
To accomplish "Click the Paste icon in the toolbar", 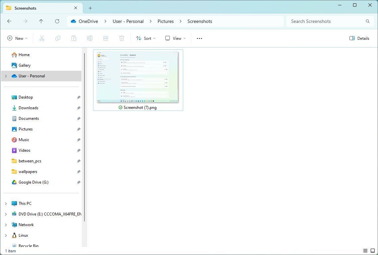I will [74, 38].
